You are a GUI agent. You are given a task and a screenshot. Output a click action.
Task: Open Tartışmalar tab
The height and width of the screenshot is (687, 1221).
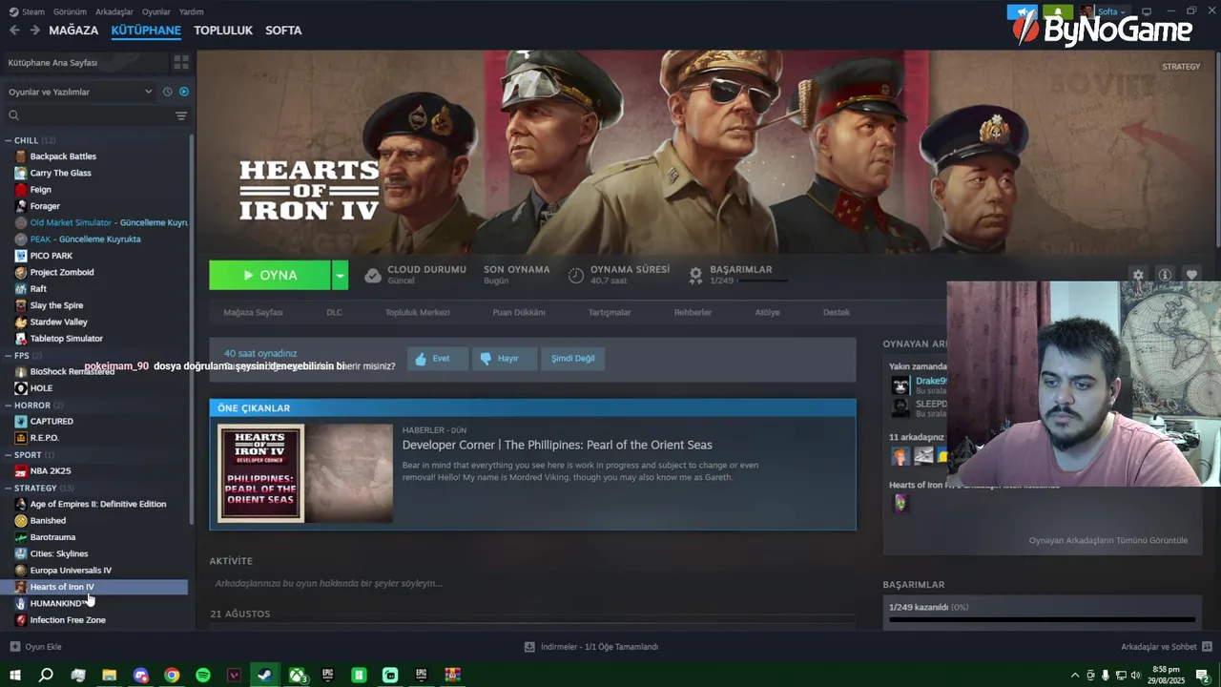tap(610, 312)
